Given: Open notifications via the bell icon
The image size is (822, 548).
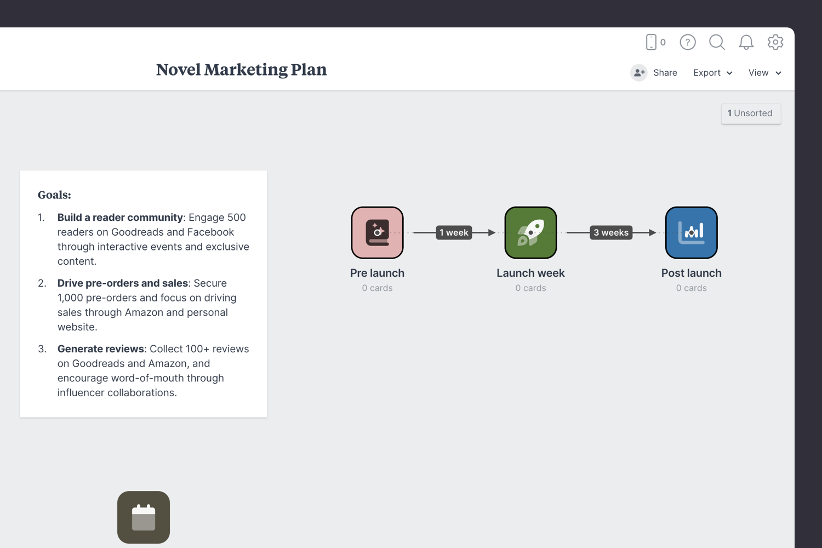Looking at the screenshot, I should tap(746, 42).
